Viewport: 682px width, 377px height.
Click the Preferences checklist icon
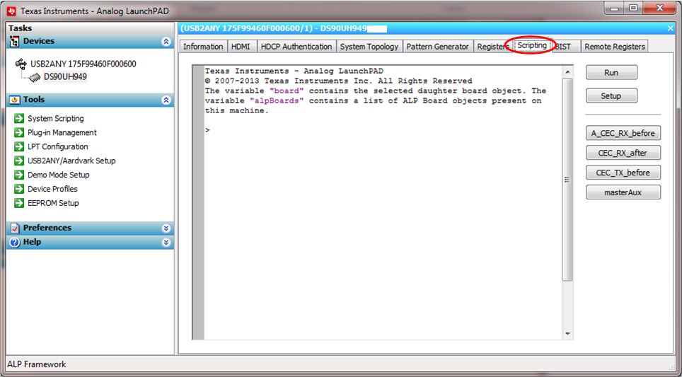[15, 228]
